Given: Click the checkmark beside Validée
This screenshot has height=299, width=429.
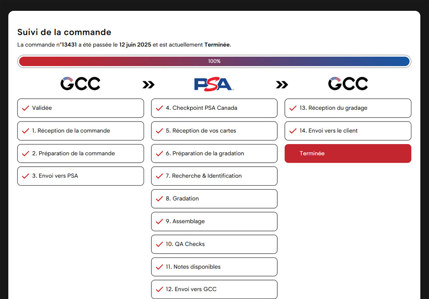Looking at the screenshot, I should click(25, 108).
